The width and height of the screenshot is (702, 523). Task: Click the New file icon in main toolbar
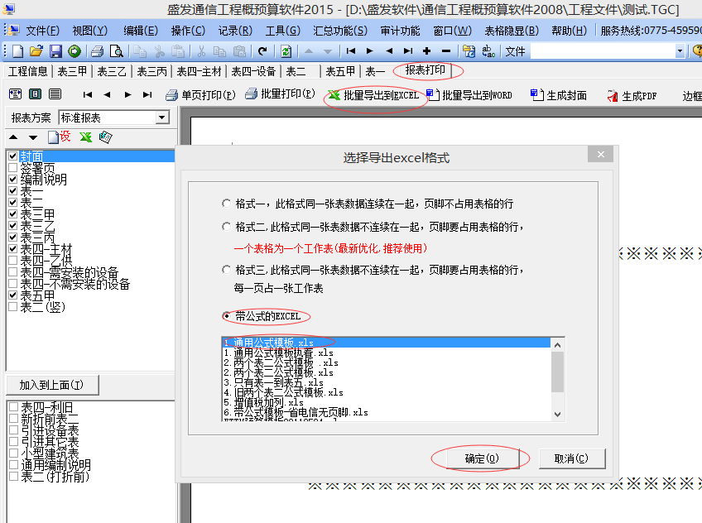point(17,51)
